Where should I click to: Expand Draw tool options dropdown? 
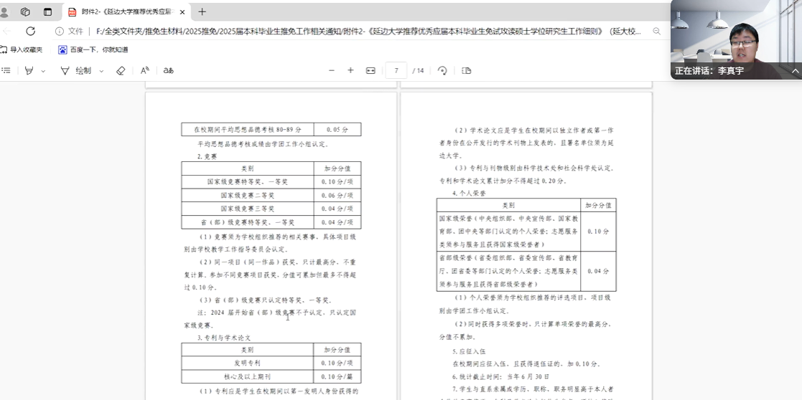101,71
